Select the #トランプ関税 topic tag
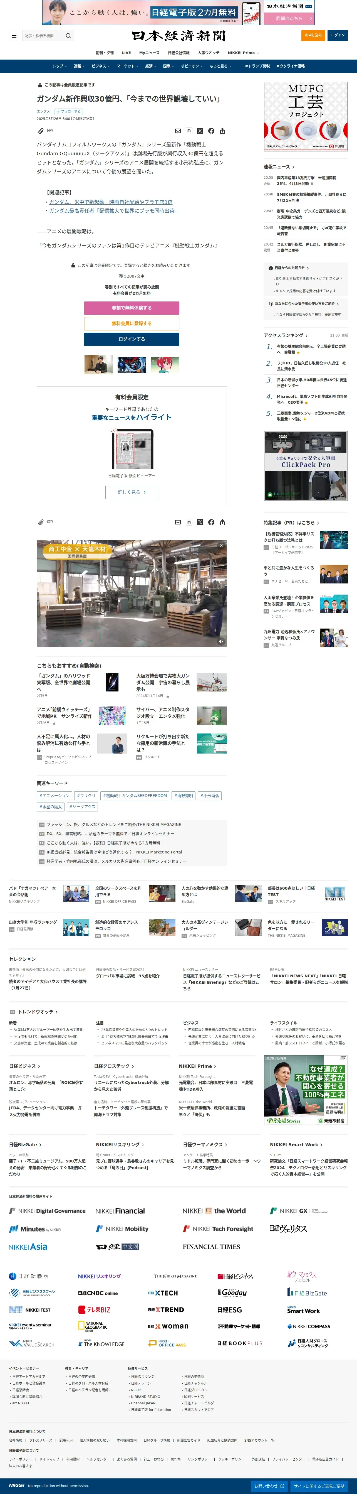This screenshot has width=357, height=1494. click(x=257, y=66)
